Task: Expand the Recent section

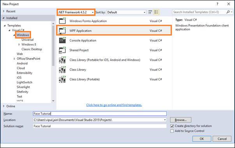Action: tap(4, 11)
